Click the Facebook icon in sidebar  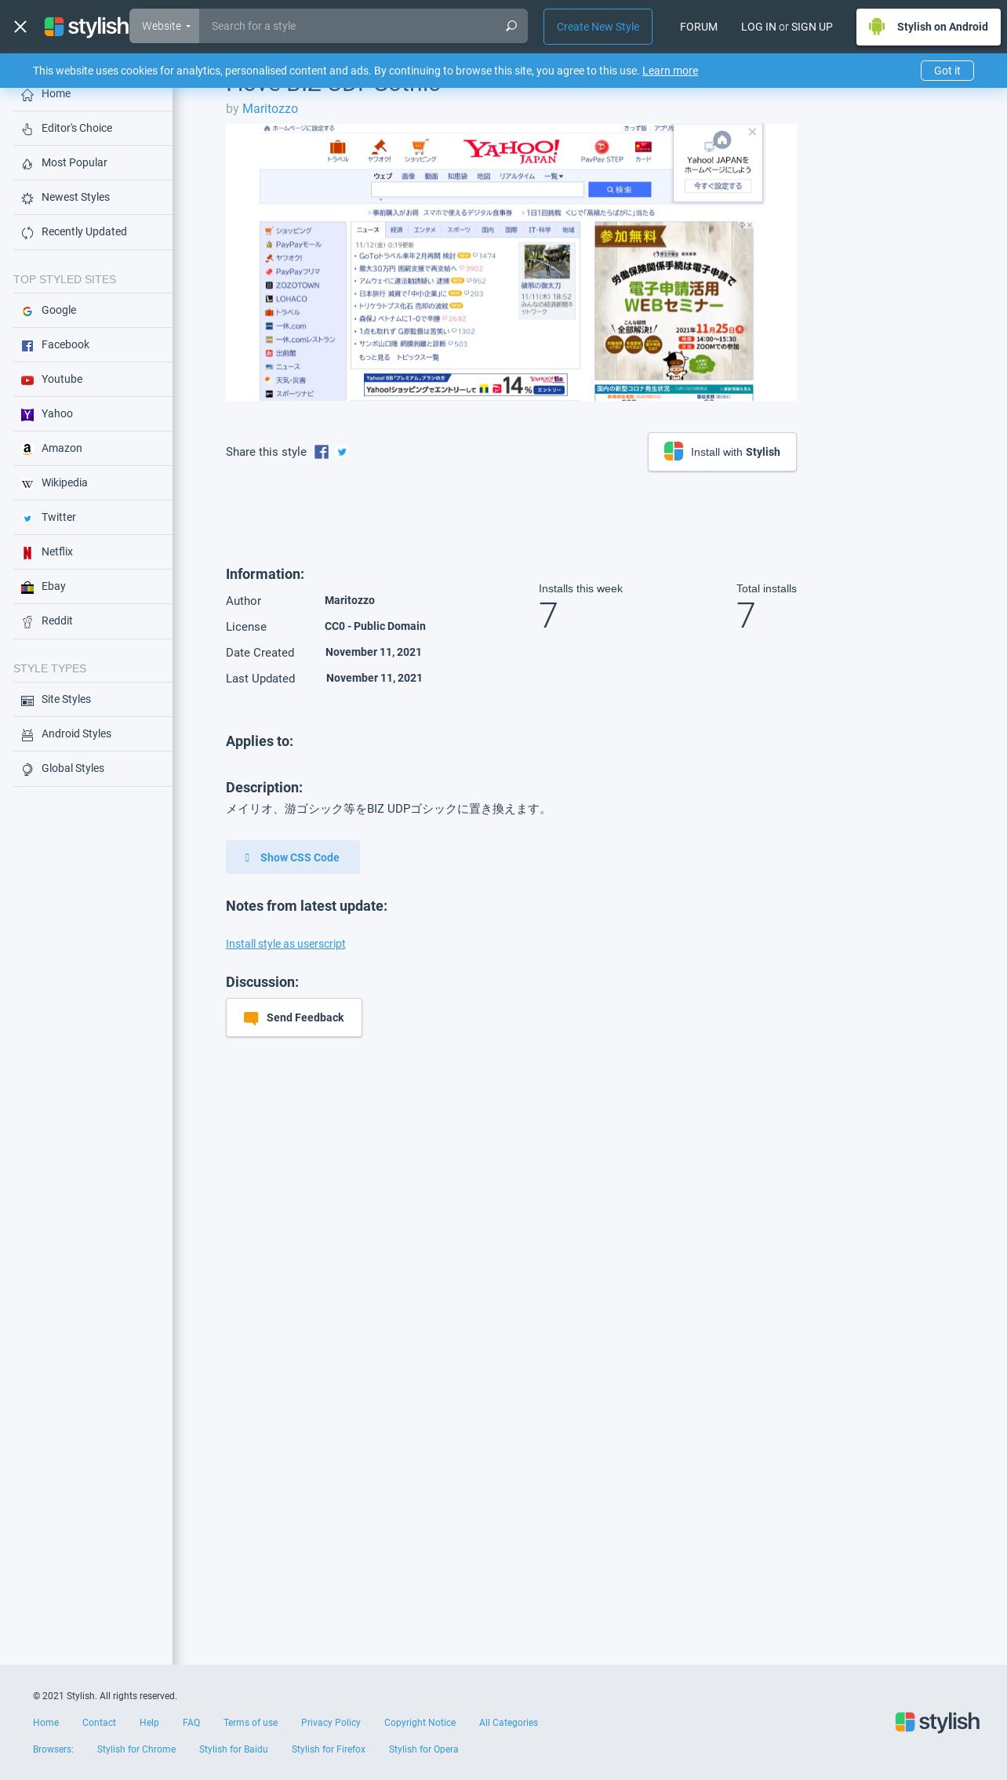pyautogui.click(x=27, y=345)
